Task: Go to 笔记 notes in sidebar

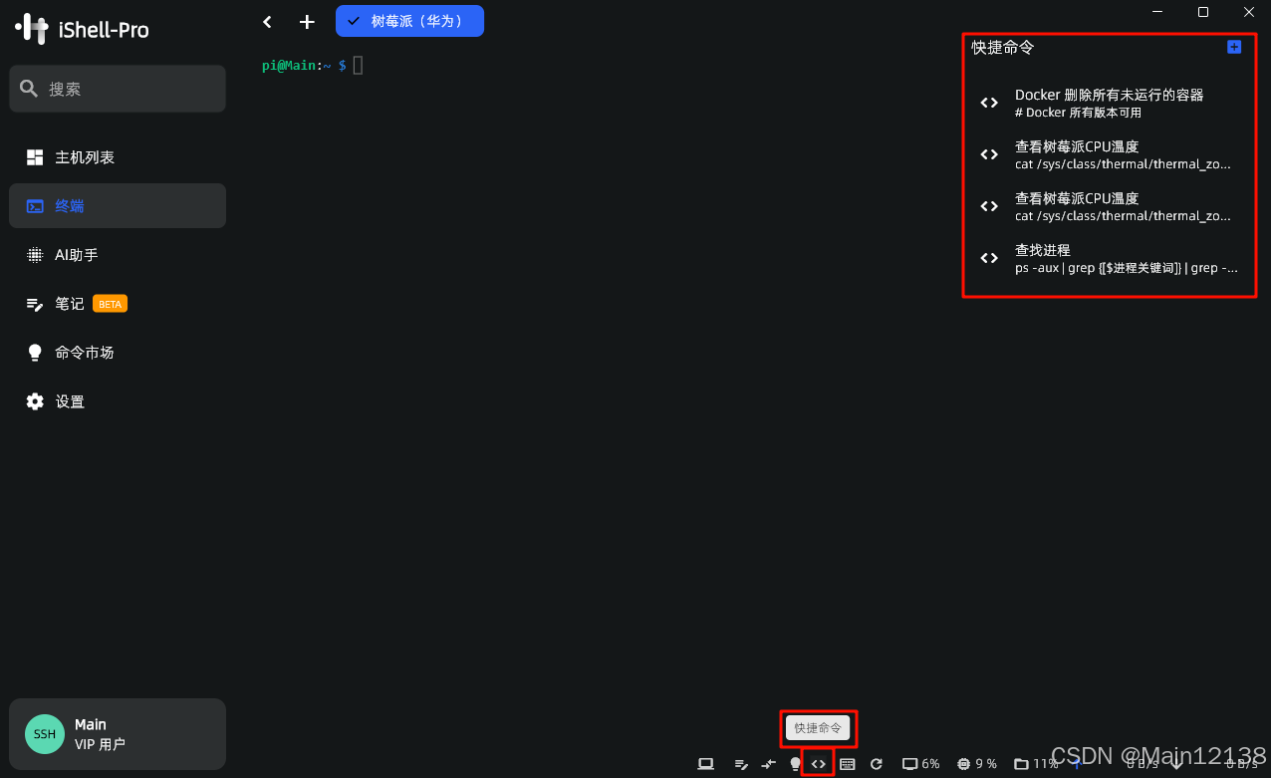Action: point(117,304)
